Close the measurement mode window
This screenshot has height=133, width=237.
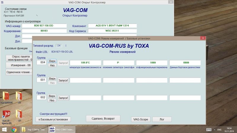click(x=203, y=38)
